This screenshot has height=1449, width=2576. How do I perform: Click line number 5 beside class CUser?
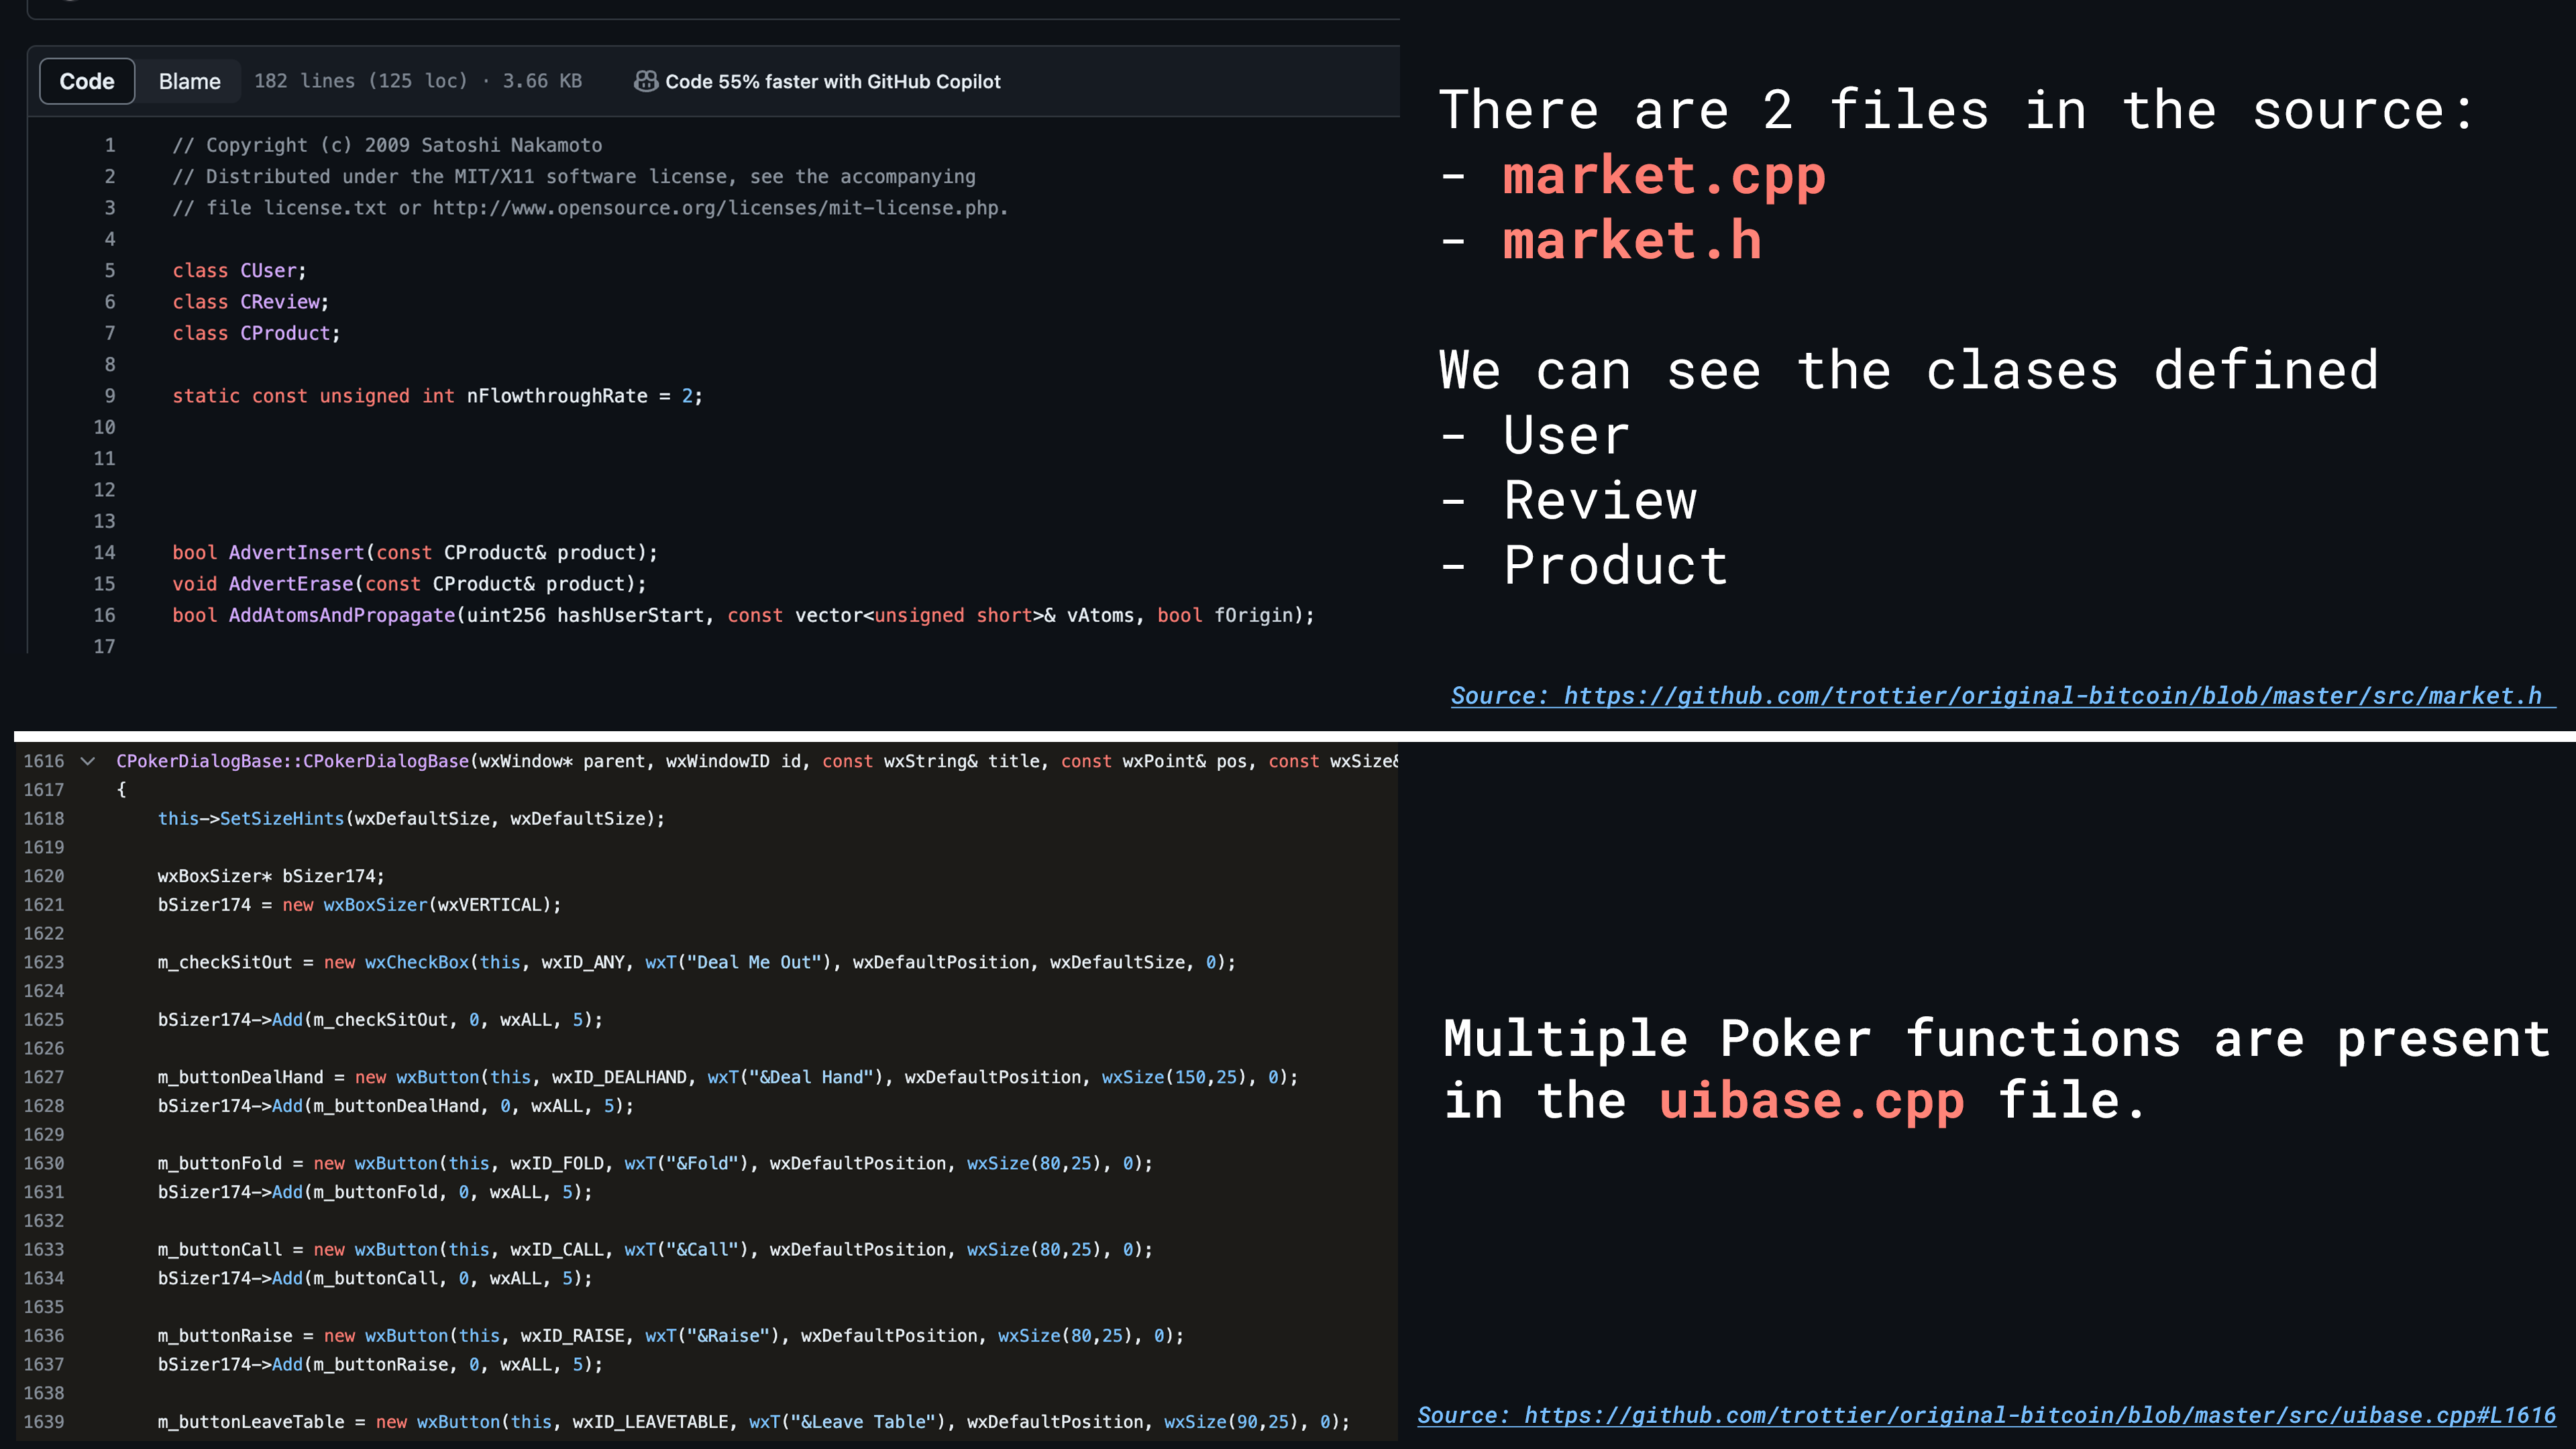pos(110,271)
